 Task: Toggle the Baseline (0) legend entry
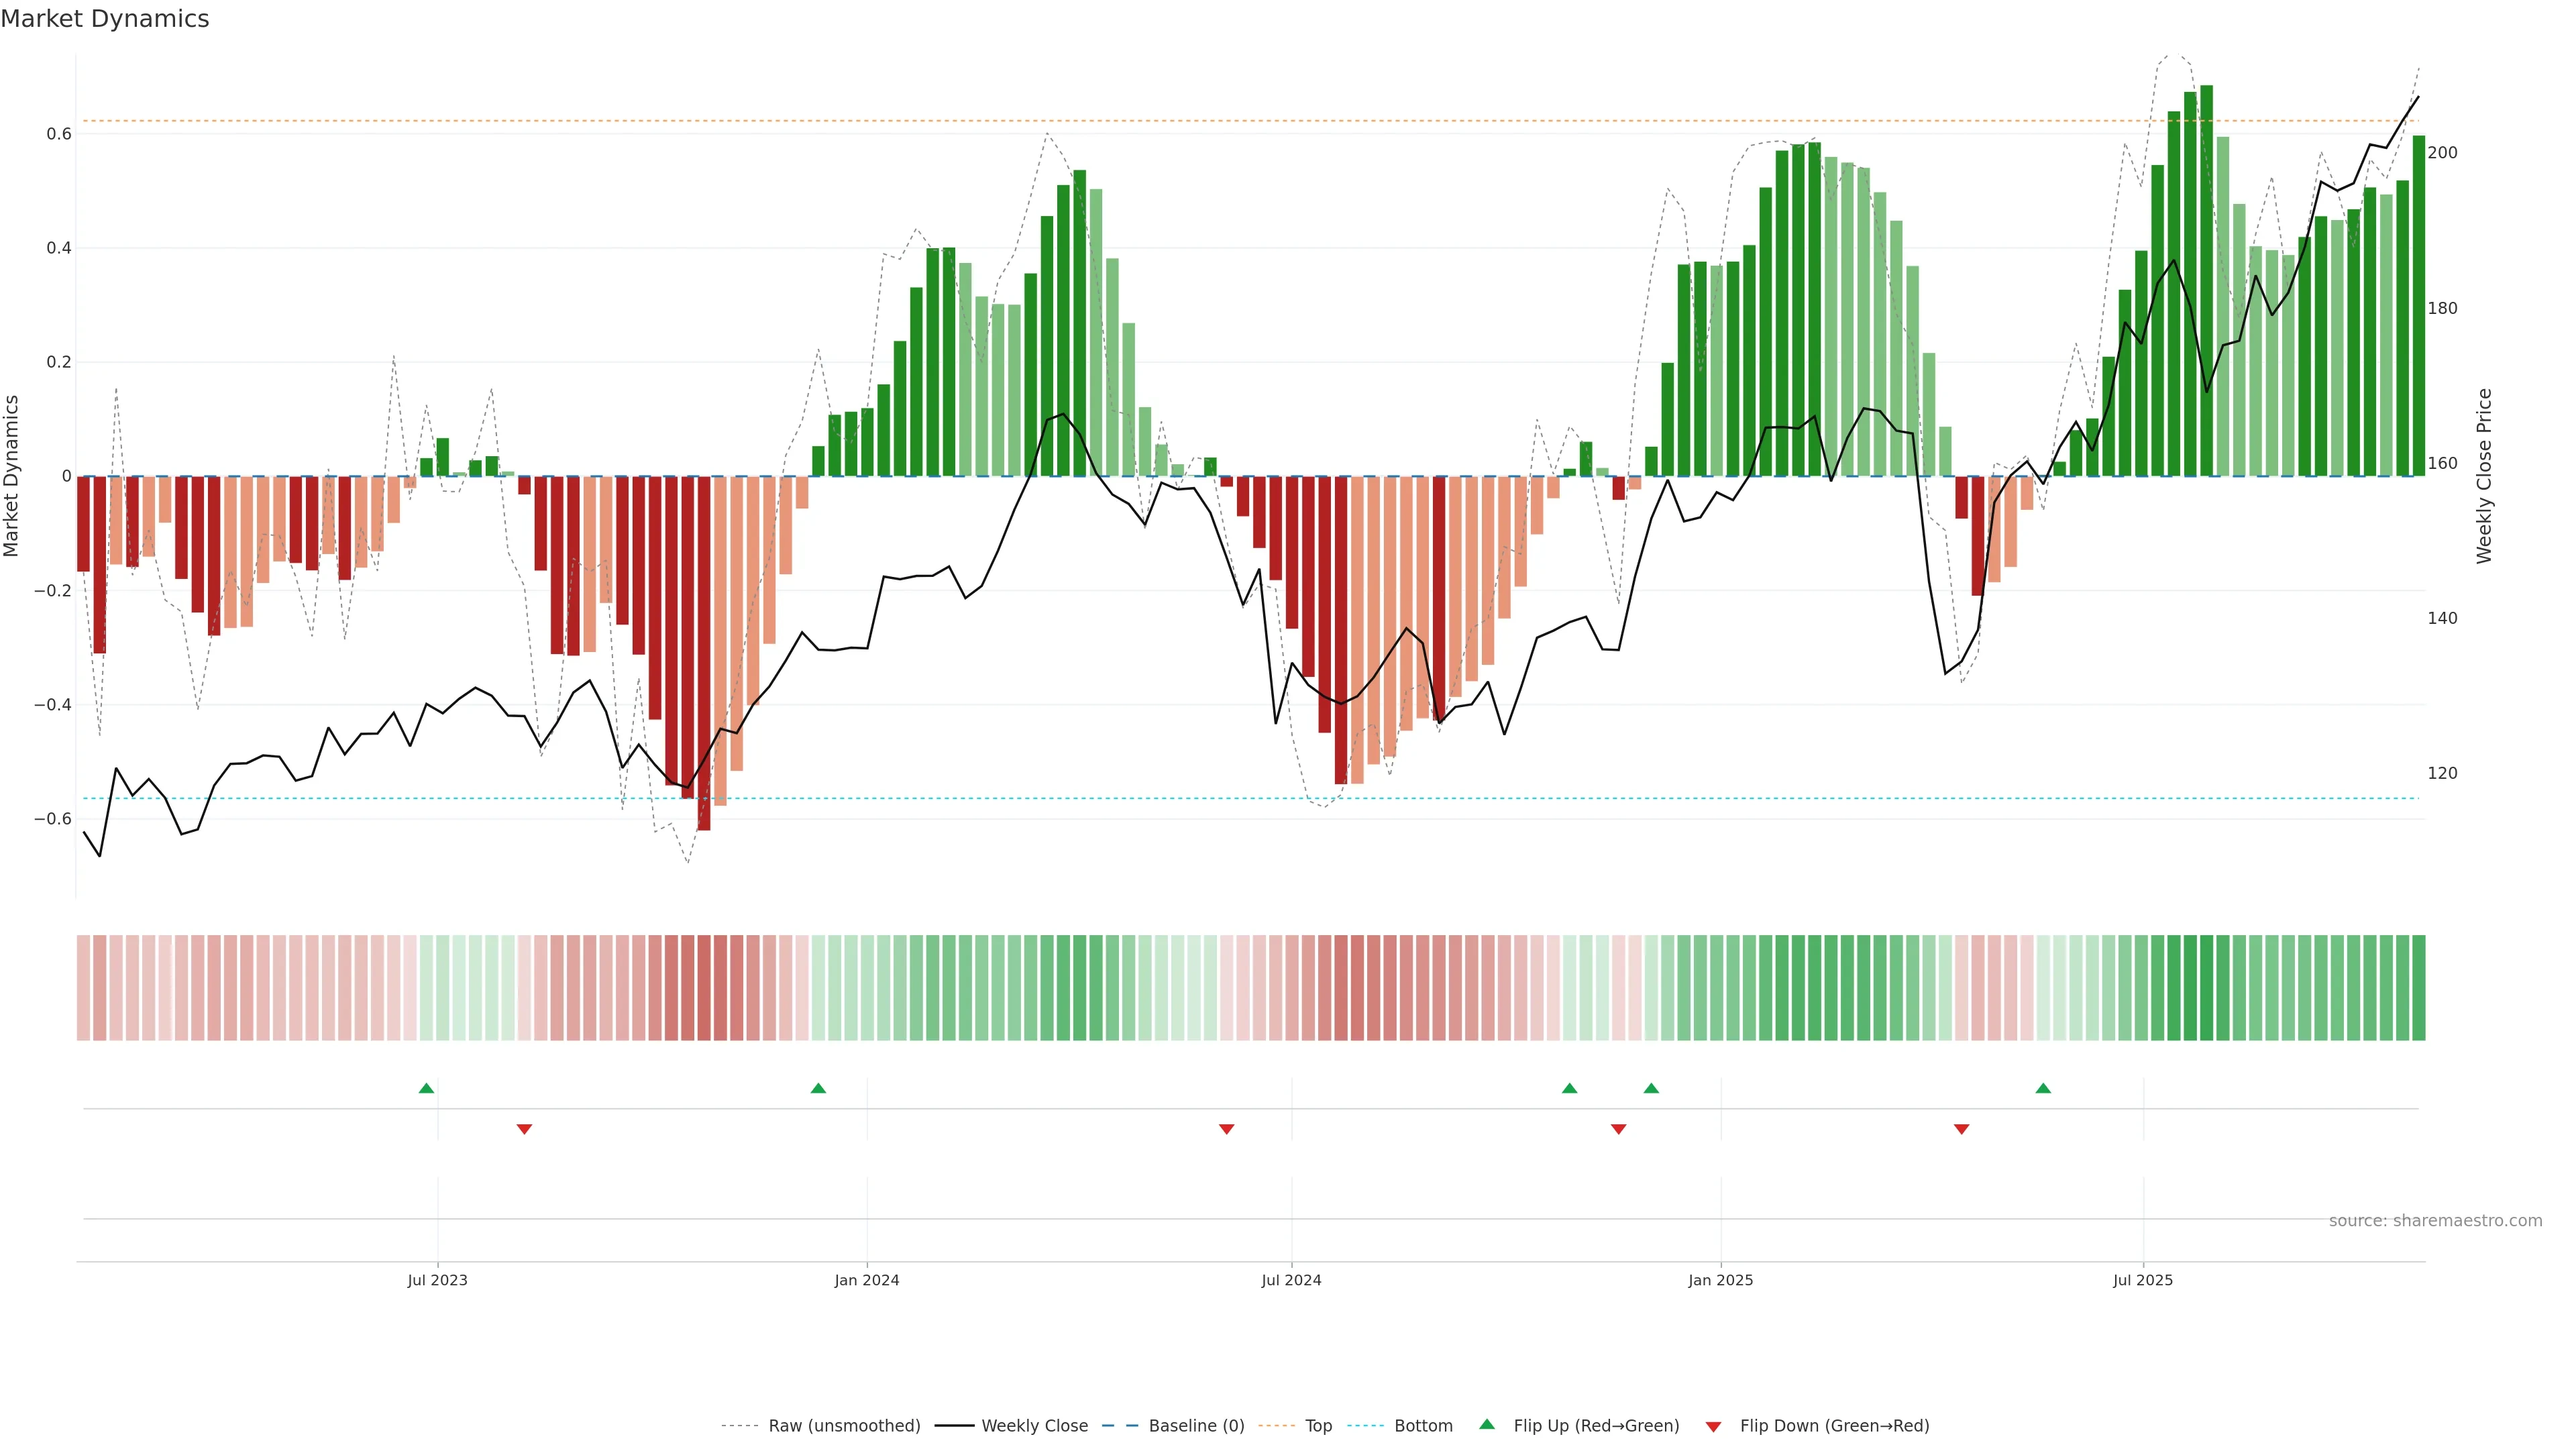click(x=1196, y=1426)
